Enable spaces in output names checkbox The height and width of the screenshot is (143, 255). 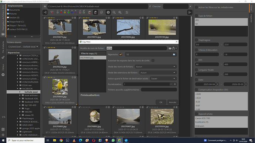coord(153,60)
